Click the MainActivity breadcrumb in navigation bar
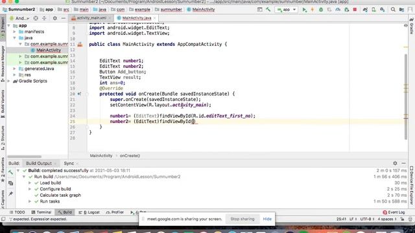This screenshot has height=233, width=415. [201, 10]
